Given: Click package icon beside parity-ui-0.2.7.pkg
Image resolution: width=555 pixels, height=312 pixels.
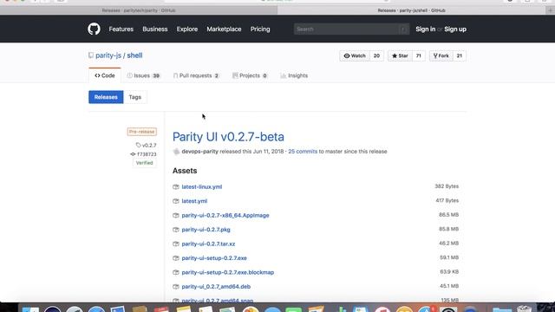Looking at the screenshot, I should coord(176,230).
